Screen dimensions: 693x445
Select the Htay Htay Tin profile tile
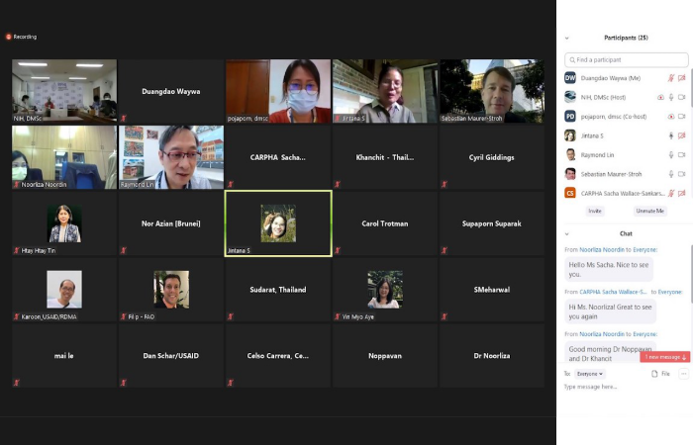click(64, 223)
